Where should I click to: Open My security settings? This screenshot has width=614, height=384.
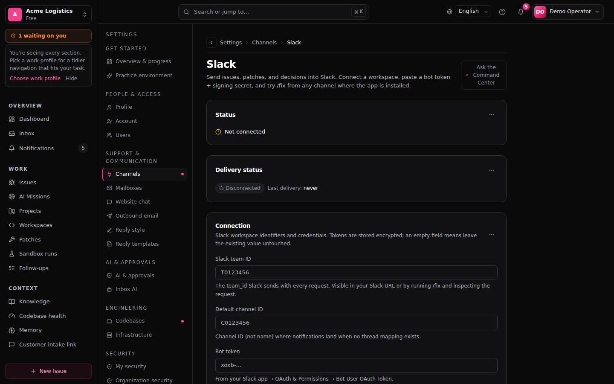point(145,367)
